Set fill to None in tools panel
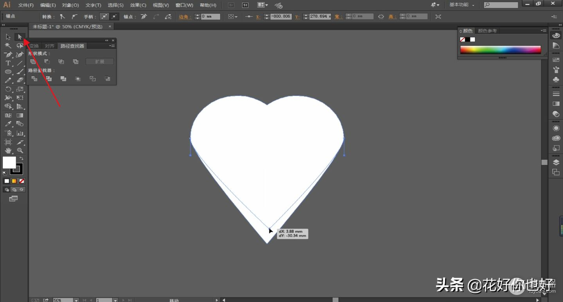 click(22, 181)
